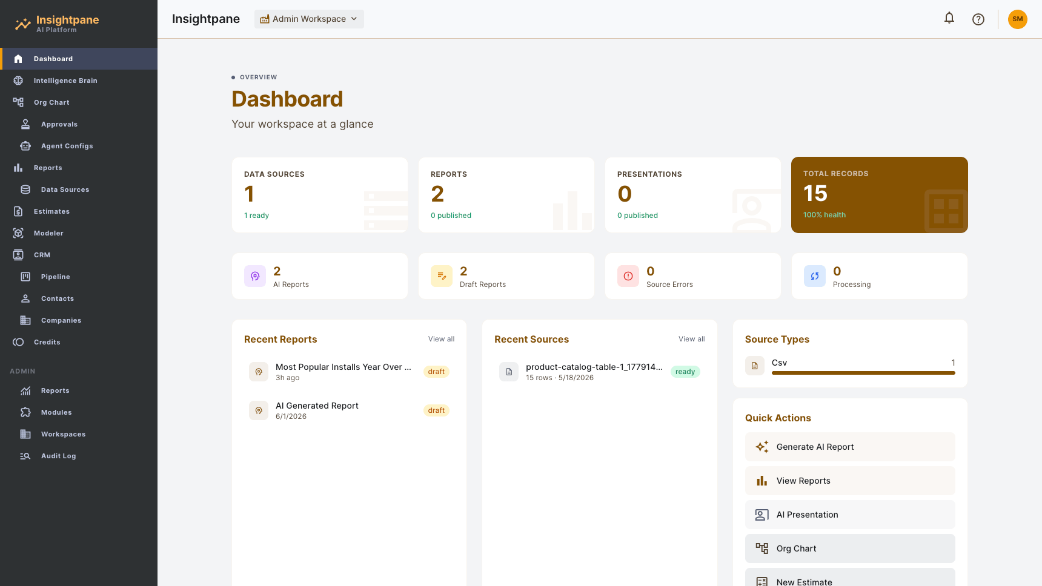Image resolution: width=1042 pixels, height=586 pixels.
Task: Click the Approvals stamp icon
Action: [25, 124]
